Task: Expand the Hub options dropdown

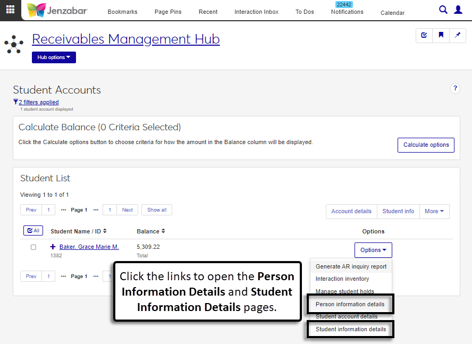Action: [x=54, y=57]
